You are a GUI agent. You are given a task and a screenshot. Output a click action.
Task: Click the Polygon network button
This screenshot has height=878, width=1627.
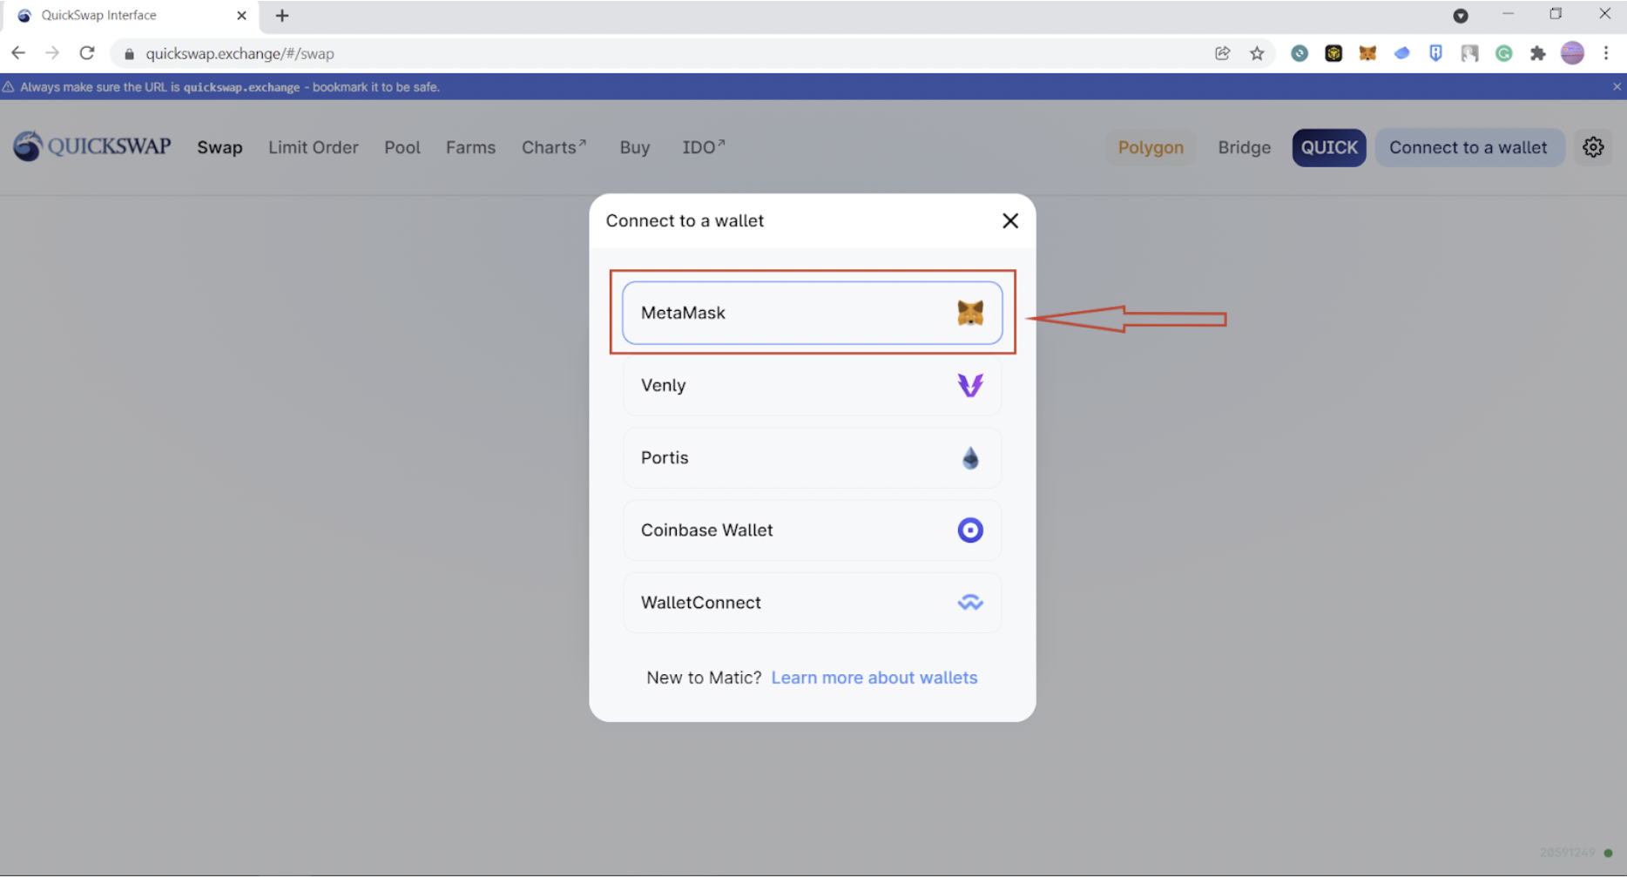tap(1151, 147)
